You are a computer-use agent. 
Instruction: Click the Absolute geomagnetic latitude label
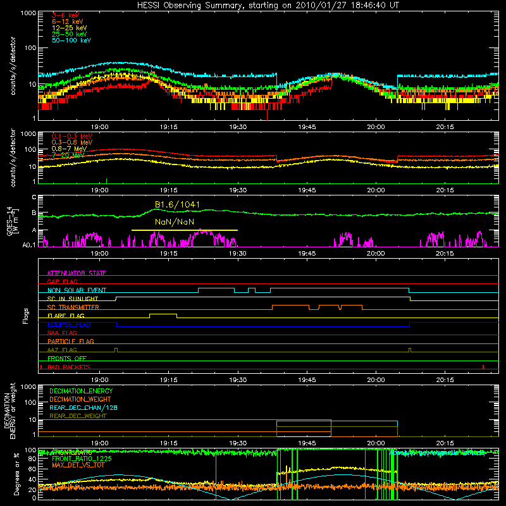pos(437,453)
